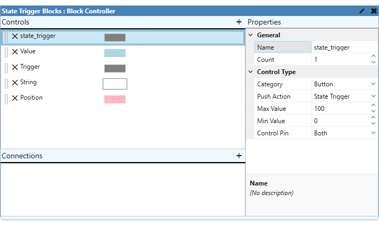Increase the Count value with up arrow
Viewport: 379px width, 234px height.
373,57
